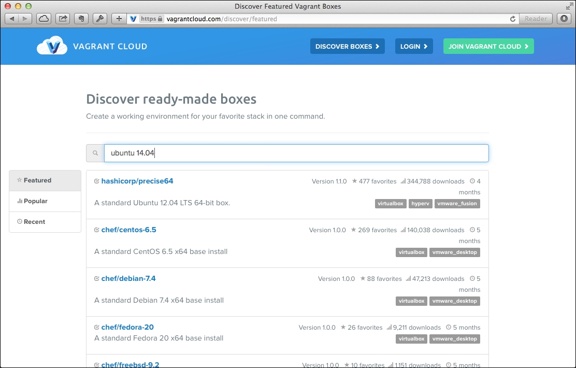
Task: Click the Share toolbar icon
Action: coord(63,19)
